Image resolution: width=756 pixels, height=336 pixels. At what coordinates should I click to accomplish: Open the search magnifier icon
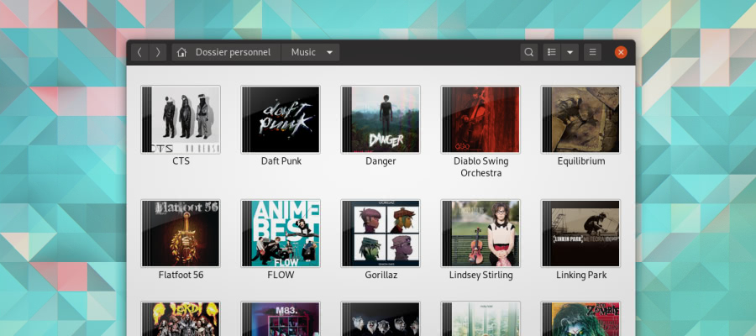click(x=528, y=52)
